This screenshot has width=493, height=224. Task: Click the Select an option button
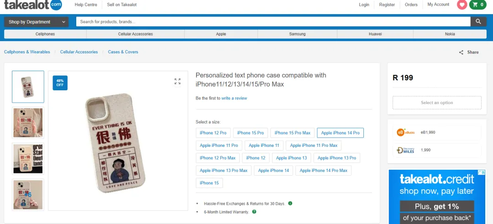tap(437, 103)
